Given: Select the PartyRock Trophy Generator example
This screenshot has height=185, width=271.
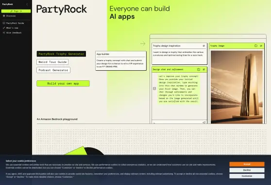Looking at the screenshot, I should point(61,54).
